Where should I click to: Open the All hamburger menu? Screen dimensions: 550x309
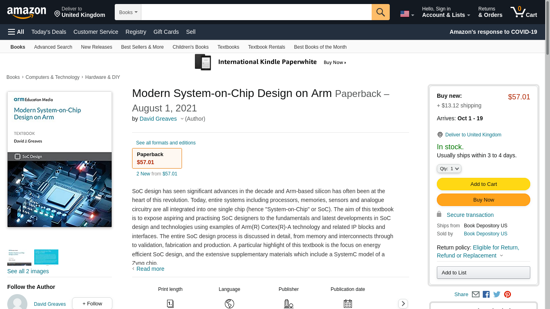16,32
